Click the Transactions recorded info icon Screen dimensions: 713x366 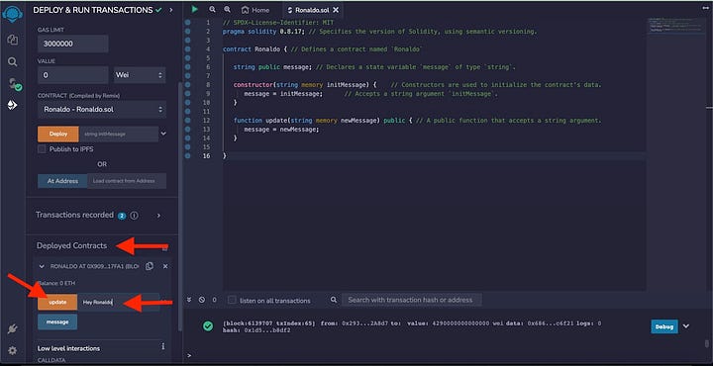(134, 216)
